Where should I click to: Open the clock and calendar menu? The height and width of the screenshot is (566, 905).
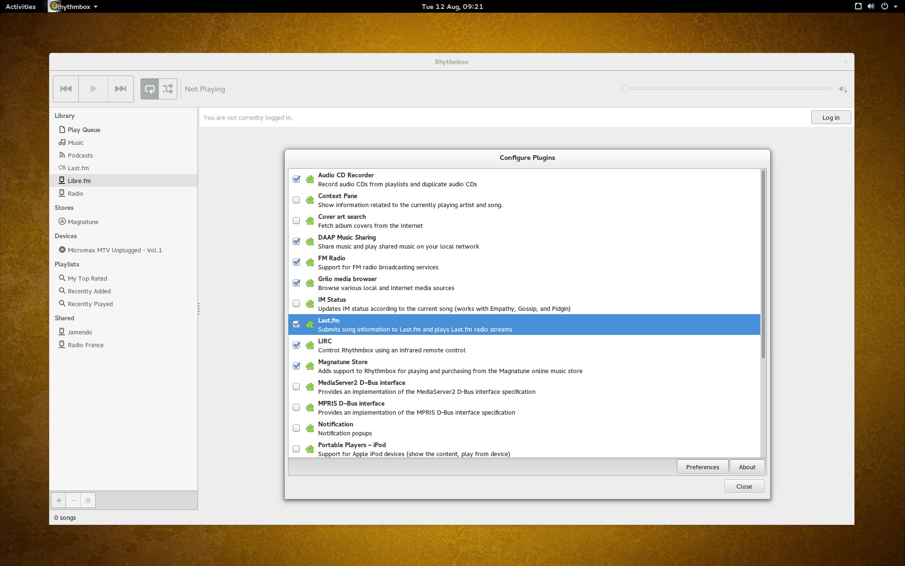point(452,7)
